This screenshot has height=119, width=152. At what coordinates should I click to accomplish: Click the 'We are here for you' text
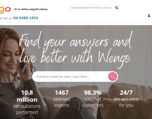click(x=126, y=102)
